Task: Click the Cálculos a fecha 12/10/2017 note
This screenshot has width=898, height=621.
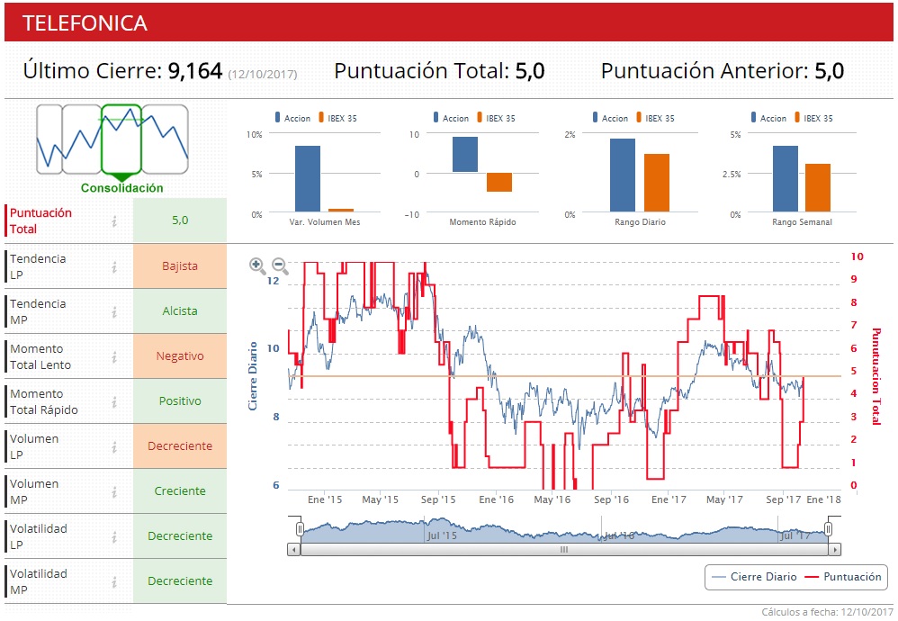Action: click(x=827, y=612)
